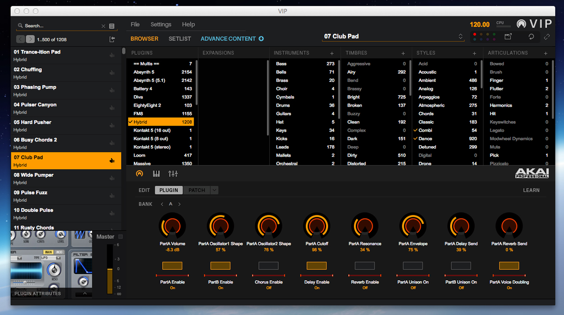Image resolution: width=564 pixels, height=315 pixels.
Task: Select the Bass instrument tag
Action: [304, 64]
